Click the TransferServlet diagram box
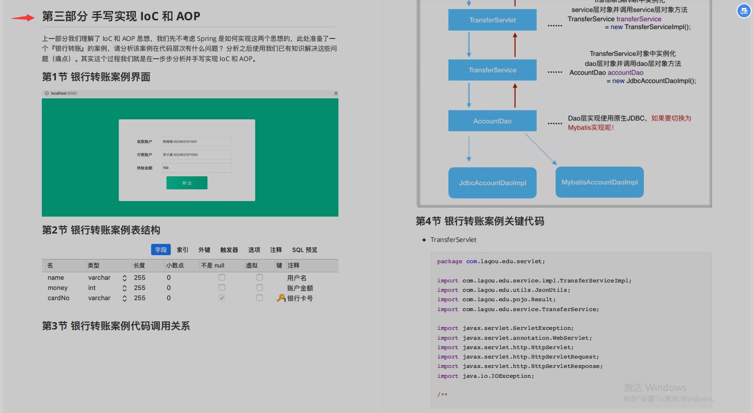 (x=492, y=20)
